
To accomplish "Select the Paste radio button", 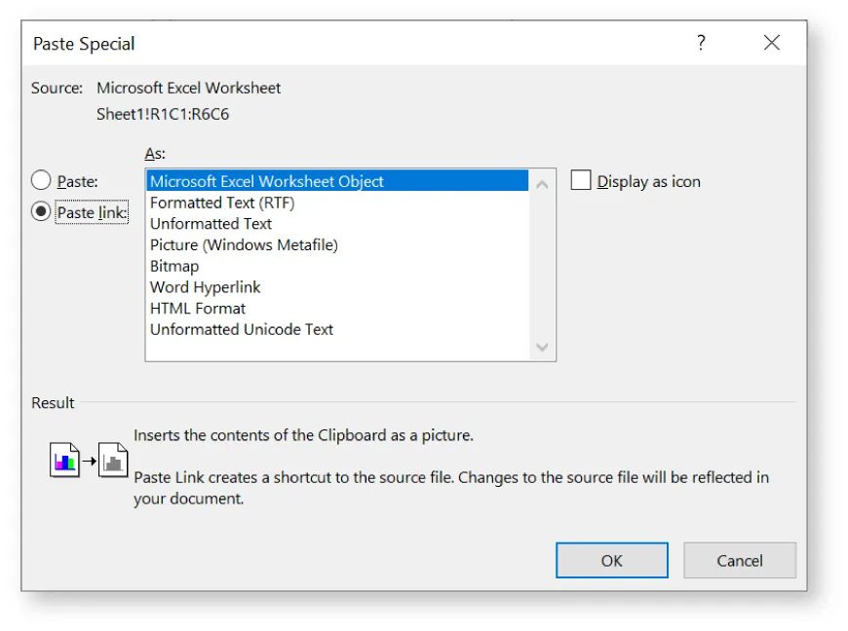I will pyautogui.click(x=41, y=181).
